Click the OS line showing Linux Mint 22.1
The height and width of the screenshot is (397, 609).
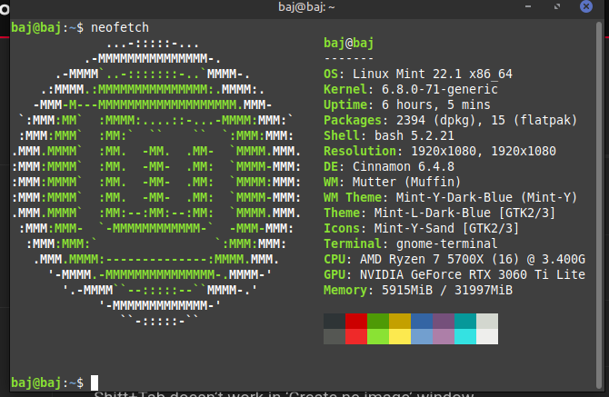[x=420, y=74]
